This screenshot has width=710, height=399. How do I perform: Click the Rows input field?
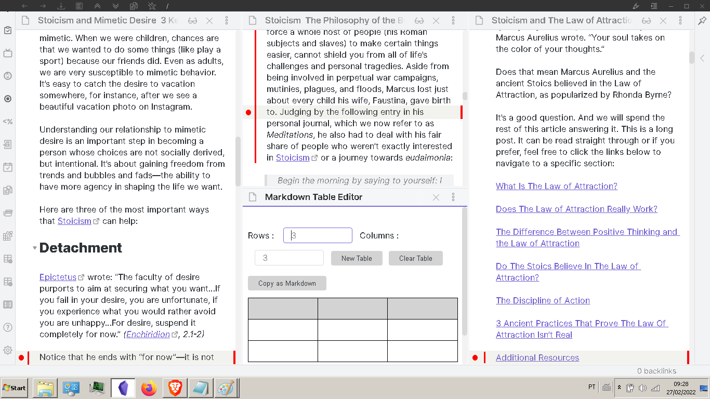(318, 235)
